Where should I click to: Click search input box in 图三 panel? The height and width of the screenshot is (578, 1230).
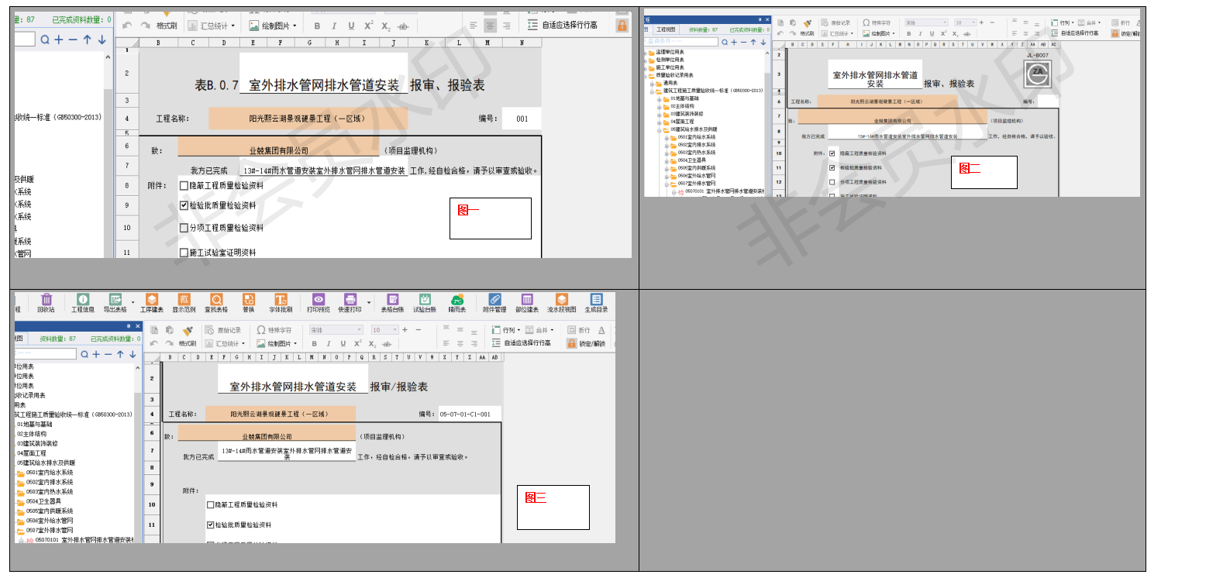pos(45,354)
